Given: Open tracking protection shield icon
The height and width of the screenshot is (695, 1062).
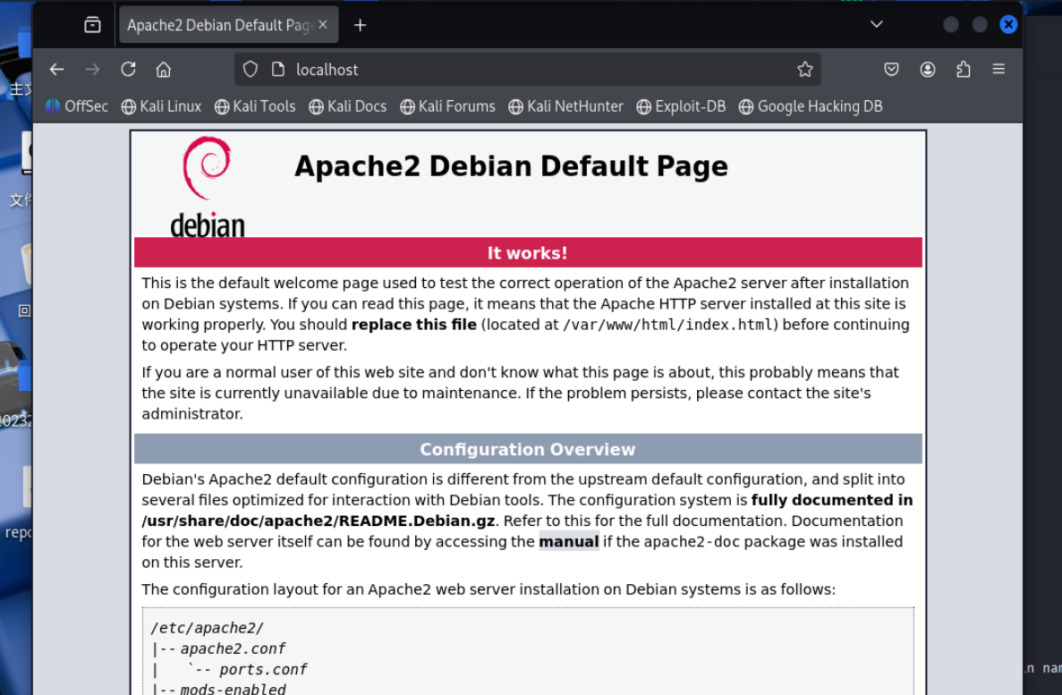Looking at the screenshot, I should click(x=251, y=69).
